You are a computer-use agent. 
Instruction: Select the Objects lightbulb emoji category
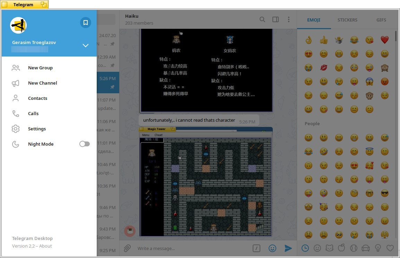[378, 248]
